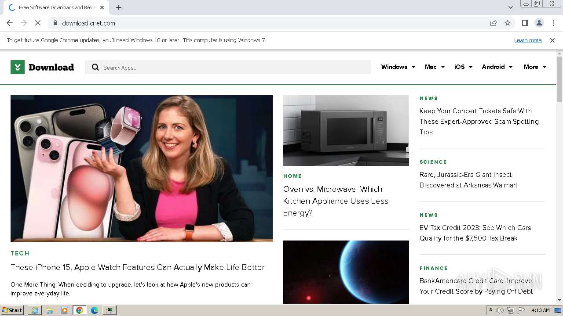Select the FINANCE category label
The image size is (563, 316).
[434, 268]
